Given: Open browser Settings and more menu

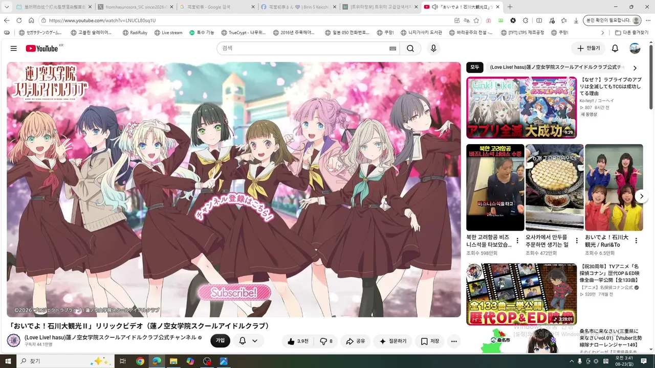Looking at the screenshot, I should point(648,20).
